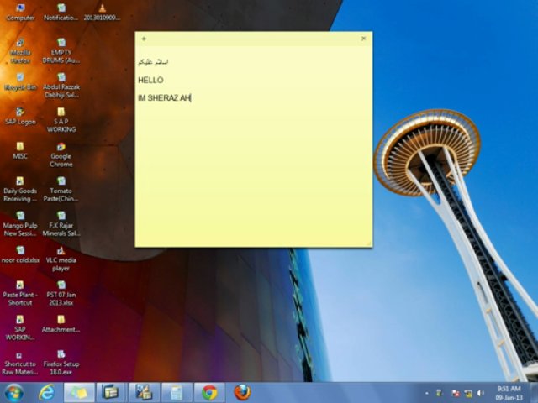The image size is (538, 403).
Task: Select the MISC folder on desktop
Action: [x=20, y=150]
